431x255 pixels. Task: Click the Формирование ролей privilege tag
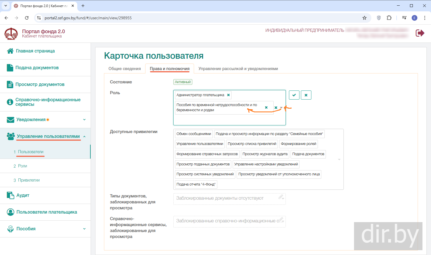(299, 144)
